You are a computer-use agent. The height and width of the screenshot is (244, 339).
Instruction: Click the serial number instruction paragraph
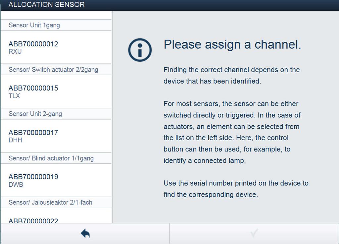click(x=236, y=189)
